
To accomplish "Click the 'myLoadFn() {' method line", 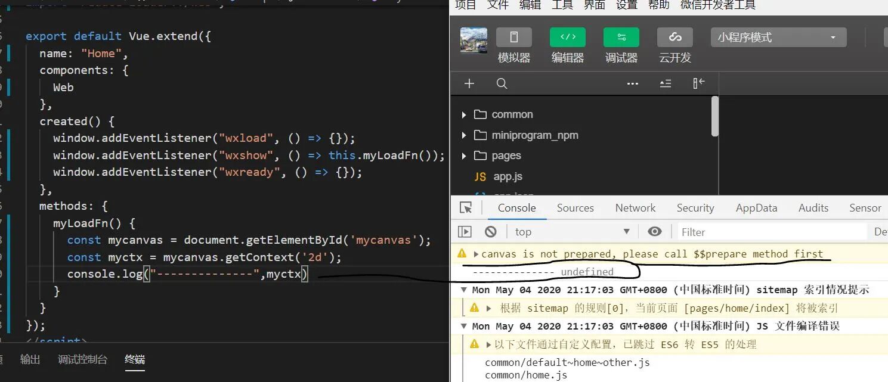I will (x=94, y=223).
